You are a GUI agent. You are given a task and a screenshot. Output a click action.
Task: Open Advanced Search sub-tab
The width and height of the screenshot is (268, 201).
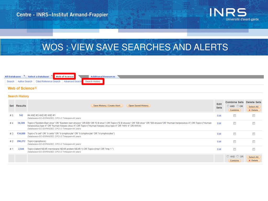tap(72, 82)
